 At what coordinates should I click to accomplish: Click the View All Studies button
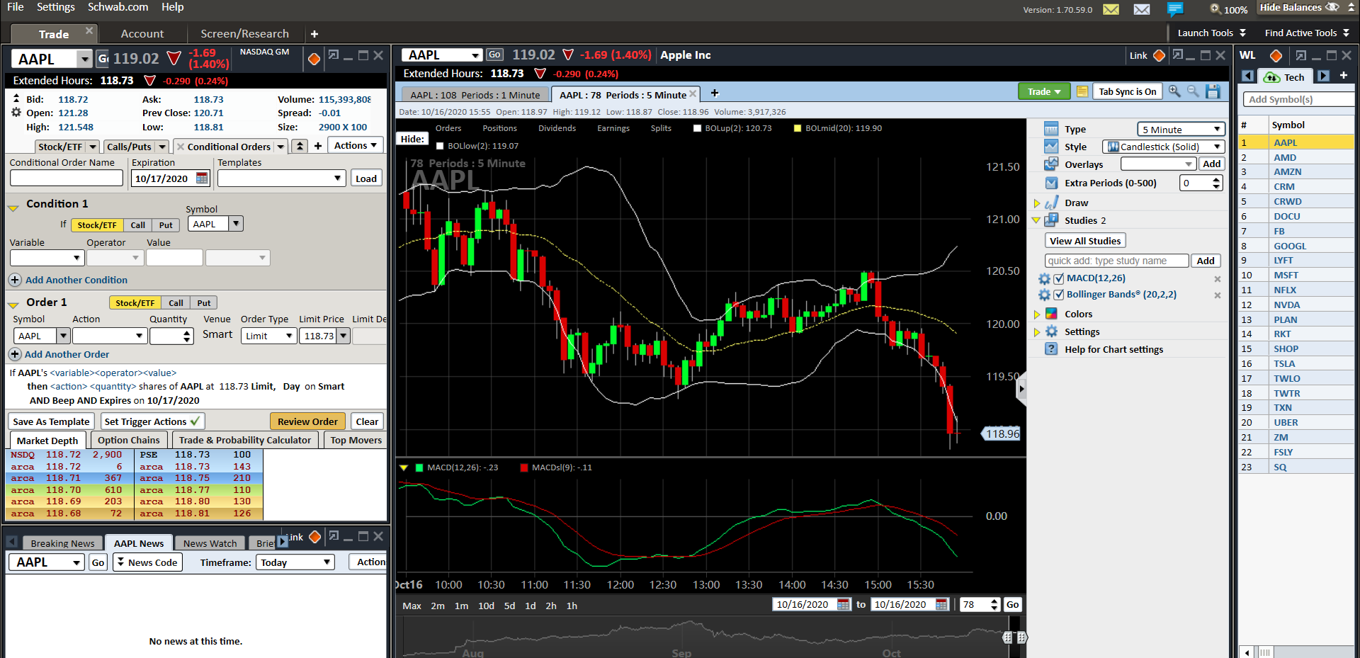1084,241
